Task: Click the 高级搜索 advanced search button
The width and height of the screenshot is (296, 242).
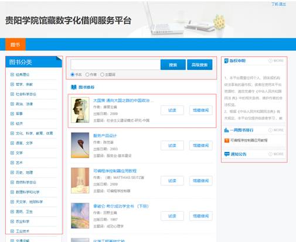Action: [200, 65]
